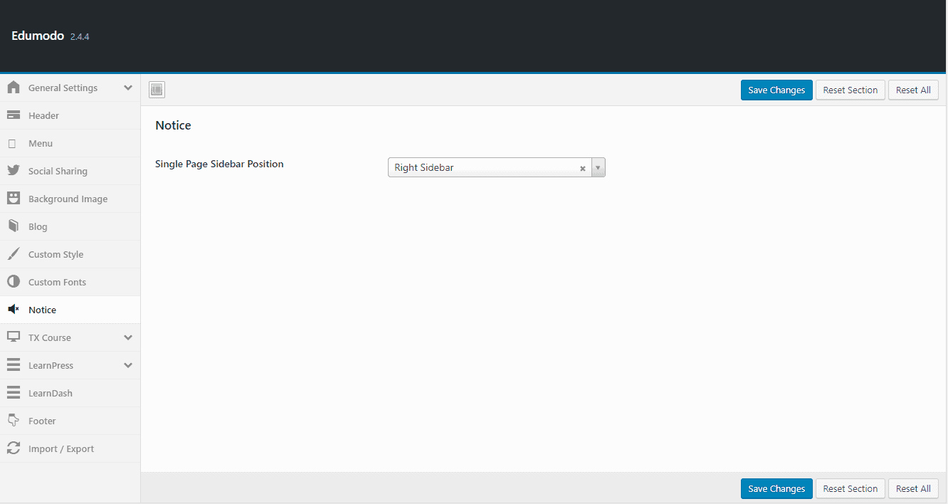Toggle the expand-all sections icon in toolbar
Viewport: 948px width, 504px height.
click(x=157, y=90)
